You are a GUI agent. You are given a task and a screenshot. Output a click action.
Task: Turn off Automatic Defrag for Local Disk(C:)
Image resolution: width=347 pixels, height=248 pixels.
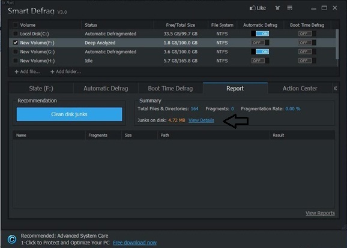coord(260,34)
